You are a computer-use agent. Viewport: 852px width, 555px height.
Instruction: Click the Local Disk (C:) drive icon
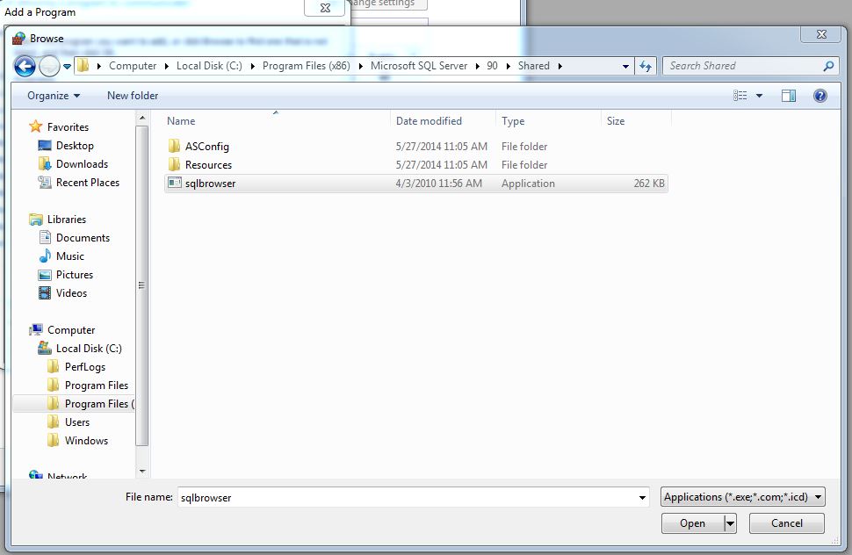click(x=45, y=348)
